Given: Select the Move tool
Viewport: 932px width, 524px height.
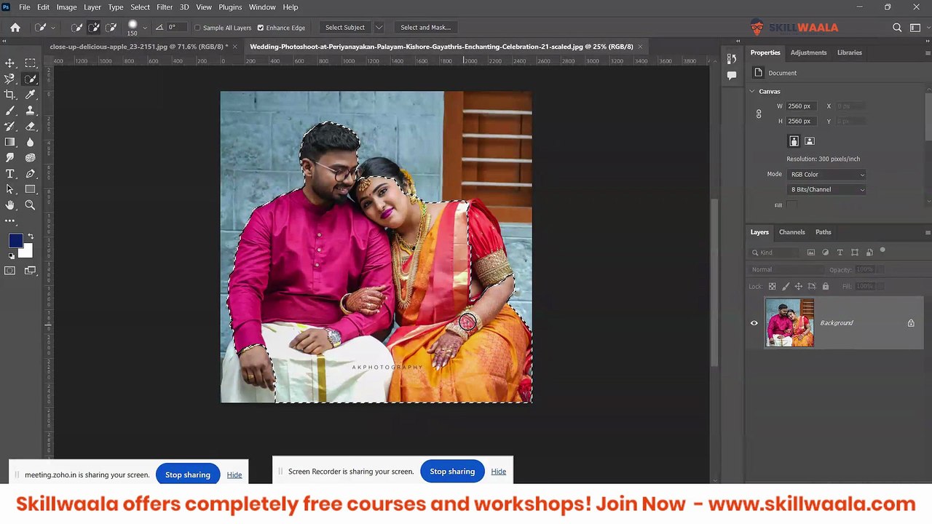Looking at the screenshot, I should 10,63.
